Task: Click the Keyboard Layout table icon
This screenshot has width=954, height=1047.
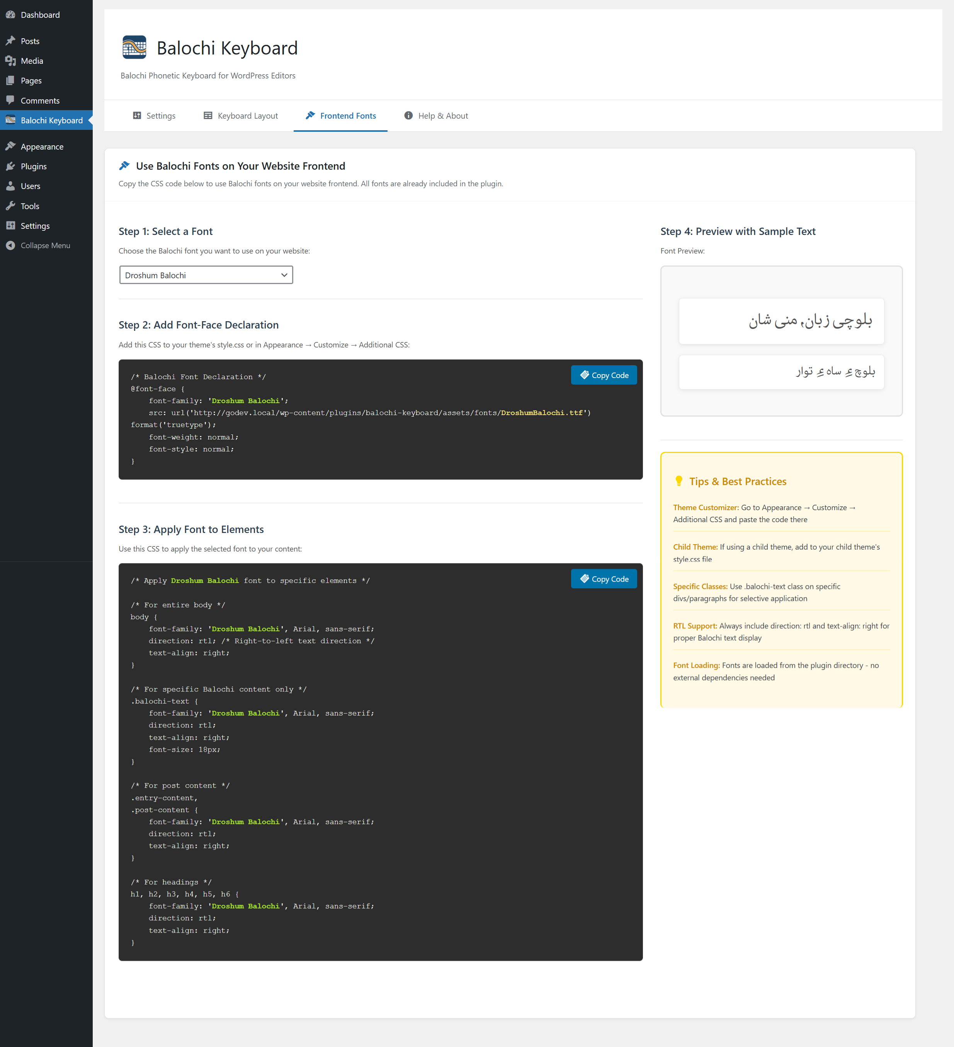Action: (x=208, y=115)
